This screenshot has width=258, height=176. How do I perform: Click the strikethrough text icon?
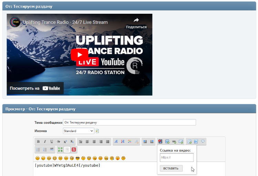(x=58, y=141)
